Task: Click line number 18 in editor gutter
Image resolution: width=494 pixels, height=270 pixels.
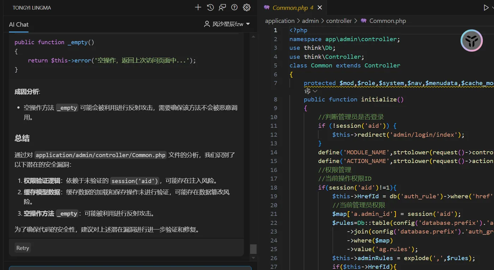Action: [274, 187]
